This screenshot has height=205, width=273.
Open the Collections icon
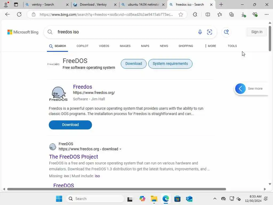tap(231, 14)
